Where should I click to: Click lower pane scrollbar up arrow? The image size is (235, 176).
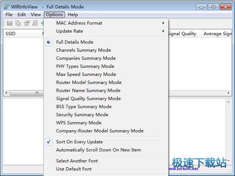point(228,102)
